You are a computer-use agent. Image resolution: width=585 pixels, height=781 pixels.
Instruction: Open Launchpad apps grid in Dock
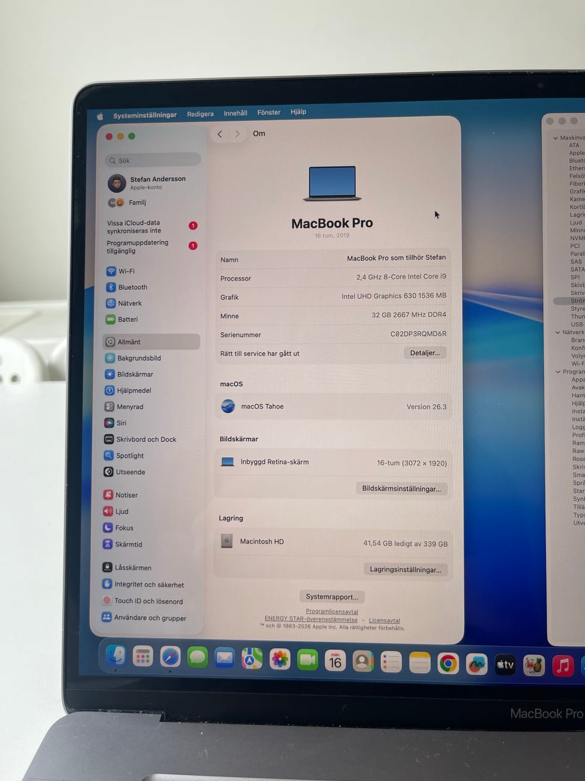[143, 657]
